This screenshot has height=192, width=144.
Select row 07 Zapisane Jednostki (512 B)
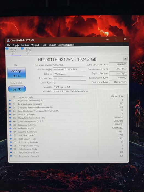66,121
